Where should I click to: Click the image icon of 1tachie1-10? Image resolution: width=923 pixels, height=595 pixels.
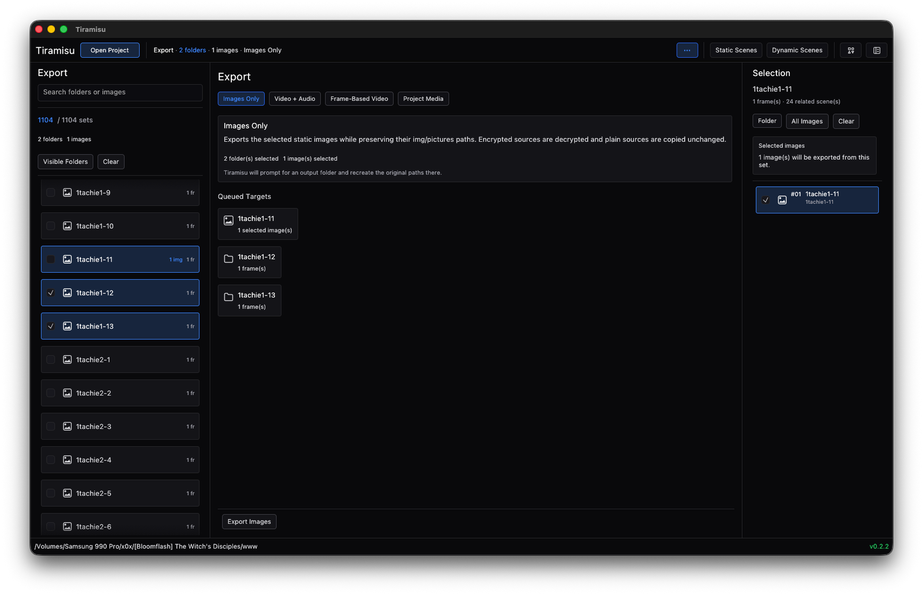pos(67,226)
